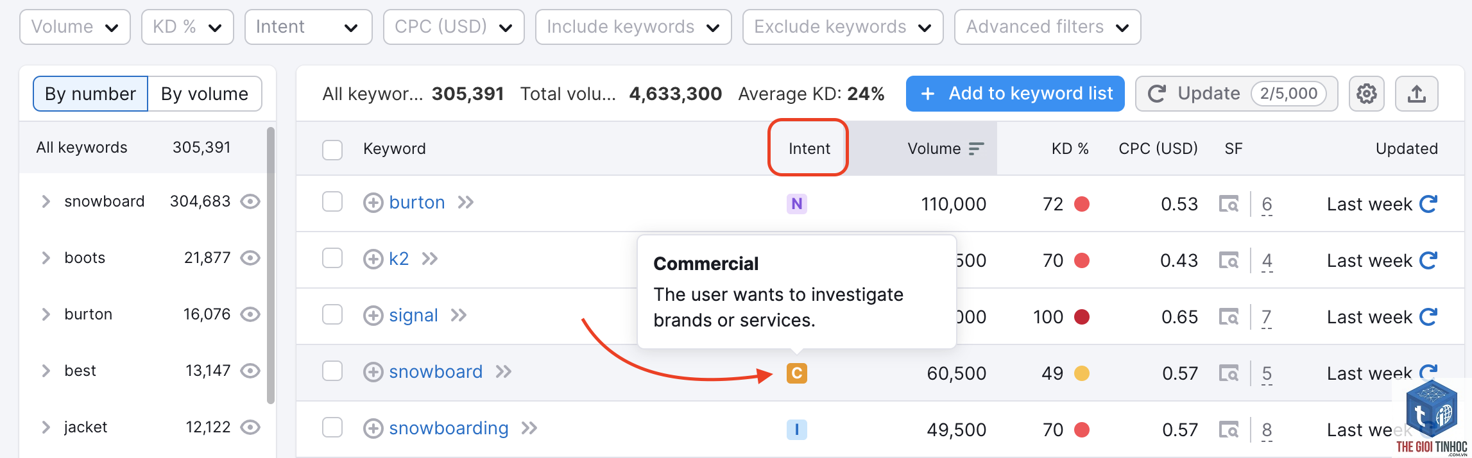
Task: View SERP icon for k2 row
Action: click(x=1229, y=260)
